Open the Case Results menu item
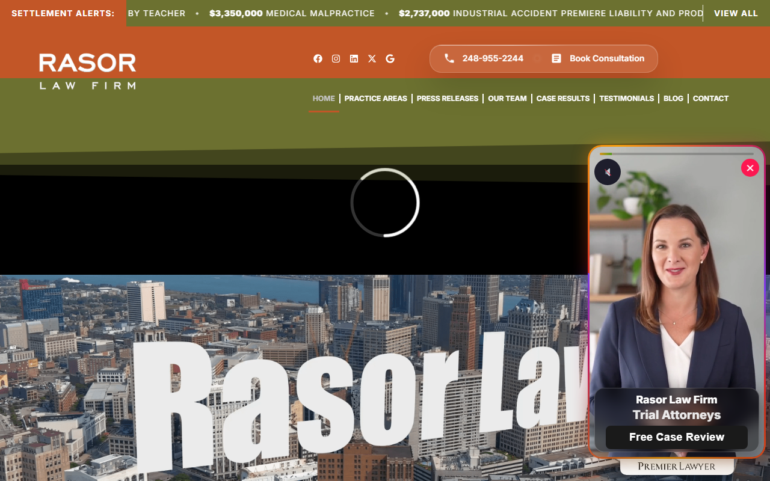 click(x=563, y=99)
